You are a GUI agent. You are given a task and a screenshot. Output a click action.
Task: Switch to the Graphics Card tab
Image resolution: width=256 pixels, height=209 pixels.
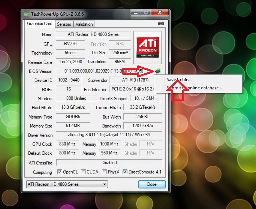[40, 24]
